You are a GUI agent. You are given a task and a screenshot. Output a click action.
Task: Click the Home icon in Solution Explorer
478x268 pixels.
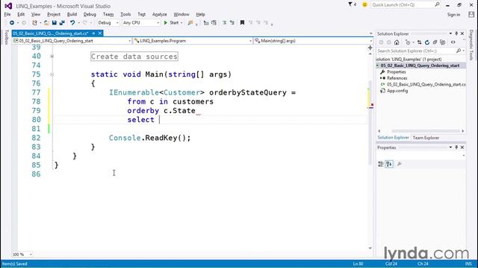click(397, 42)
